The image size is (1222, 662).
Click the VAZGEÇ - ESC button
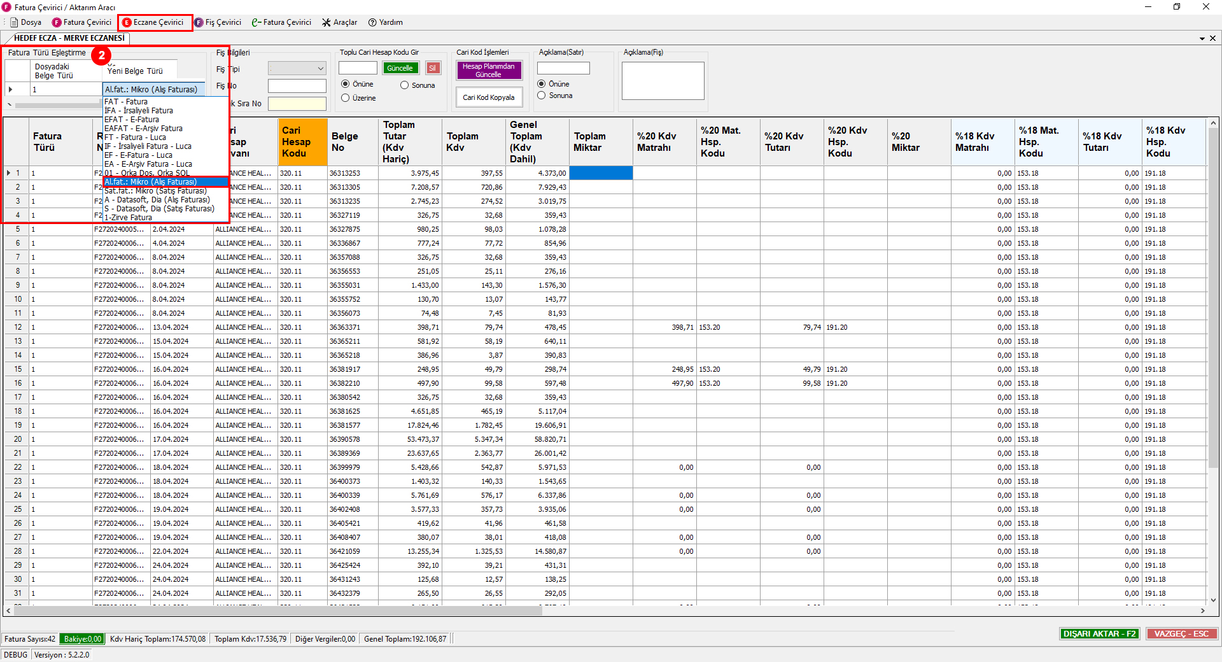[x=1181, y=634]
